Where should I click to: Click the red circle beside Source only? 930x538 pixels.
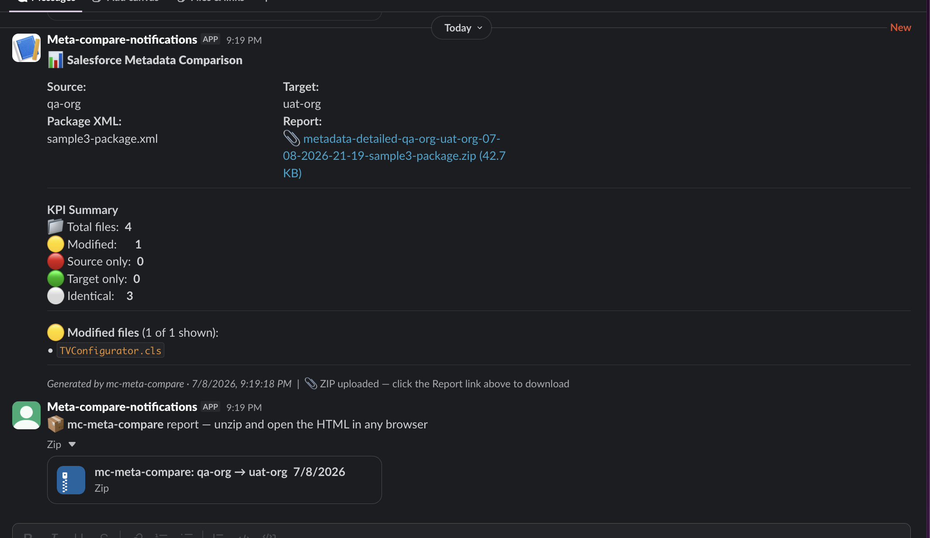(x=56, y=261)
